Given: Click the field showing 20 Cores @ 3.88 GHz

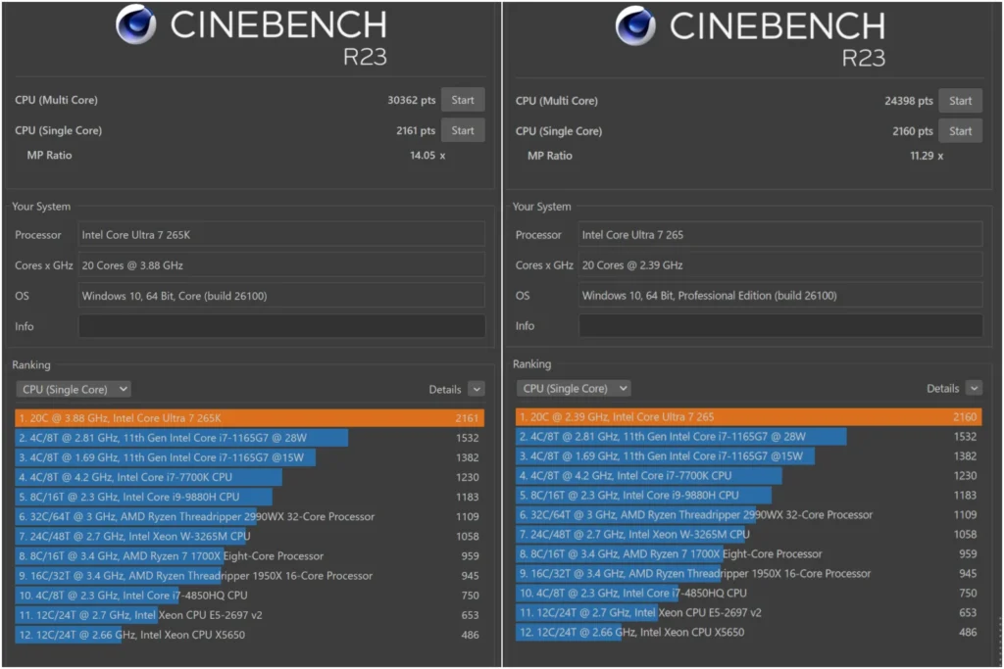Looking at the screenshot, I should pos(281,264).
